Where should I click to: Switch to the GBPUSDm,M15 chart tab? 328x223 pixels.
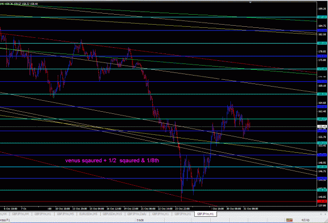click(x=112, y=214)
